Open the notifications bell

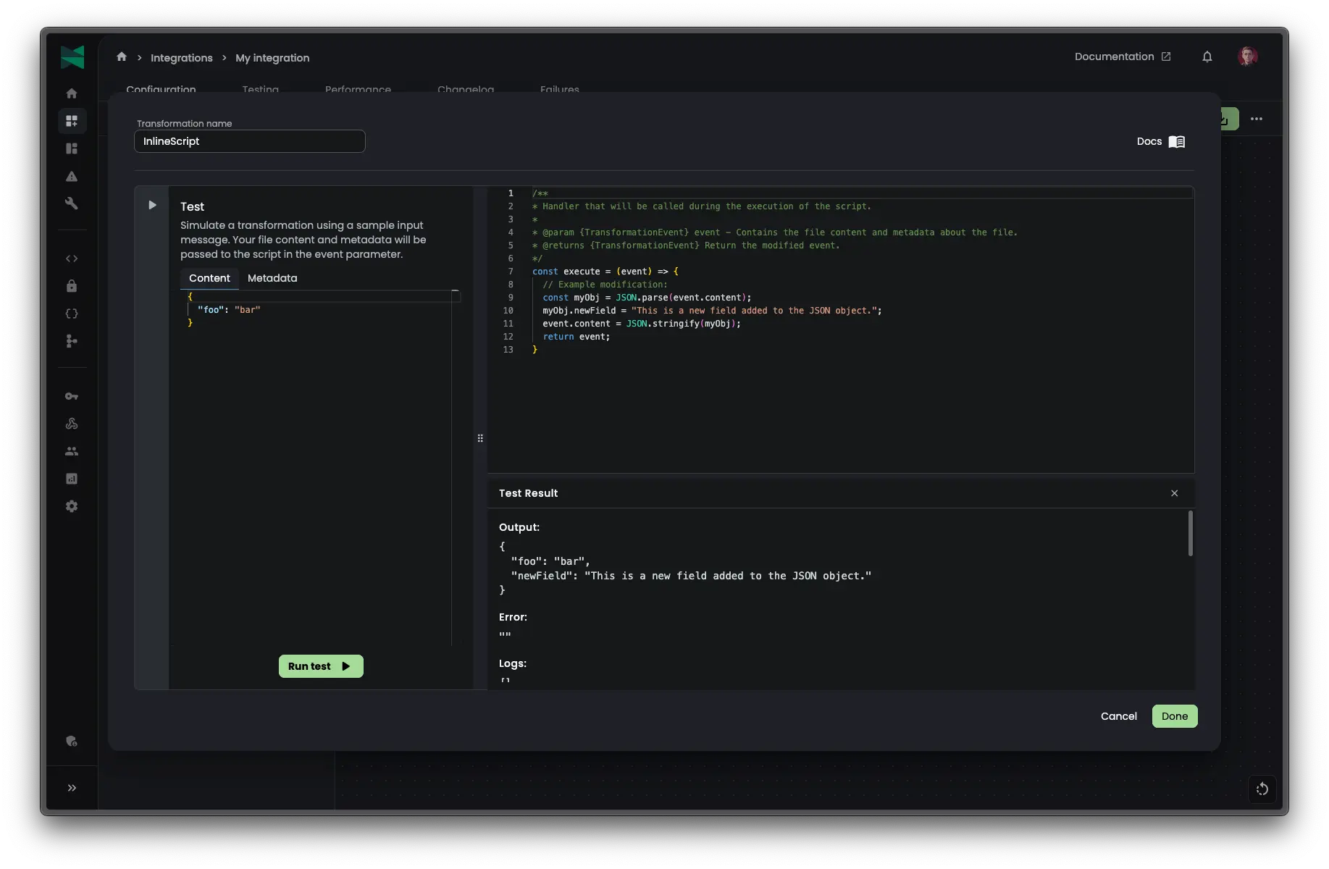(1207, 56)
